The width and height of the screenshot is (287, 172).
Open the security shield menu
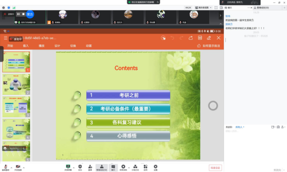[x=80, y=167]
